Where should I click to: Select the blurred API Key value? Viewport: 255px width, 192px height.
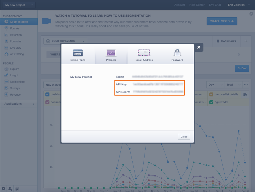pyautogui.click(x=158, y=84)
